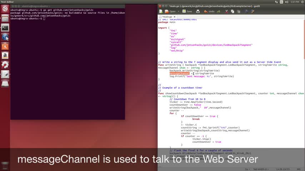The width and height of the screenshot is (305, 171).
Task: Open the system gear session menu
Action: [302, 2]
